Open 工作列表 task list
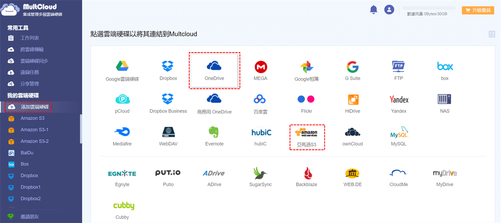Image resolution: width=501 pixels, height=223 pixels. tap(30, 38)
